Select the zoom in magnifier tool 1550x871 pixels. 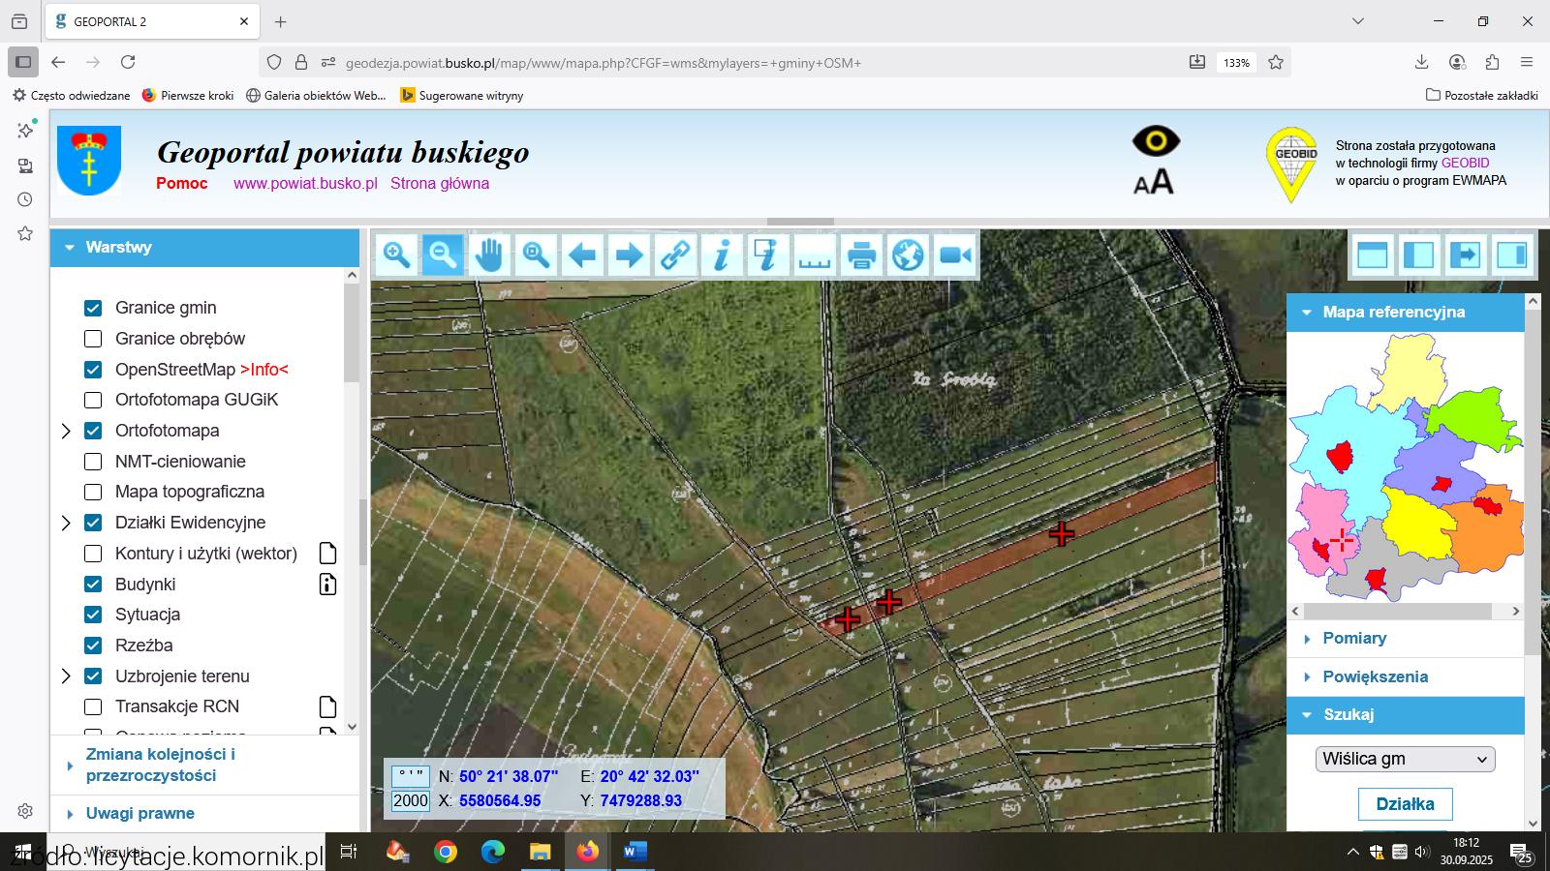(x=396, y=255)
